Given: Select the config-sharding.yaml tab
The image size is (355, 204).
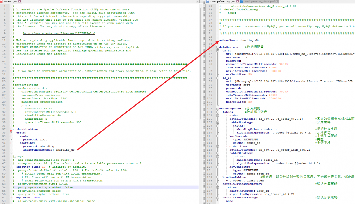Looking at the screenshot, I should (x=223, y=2).
